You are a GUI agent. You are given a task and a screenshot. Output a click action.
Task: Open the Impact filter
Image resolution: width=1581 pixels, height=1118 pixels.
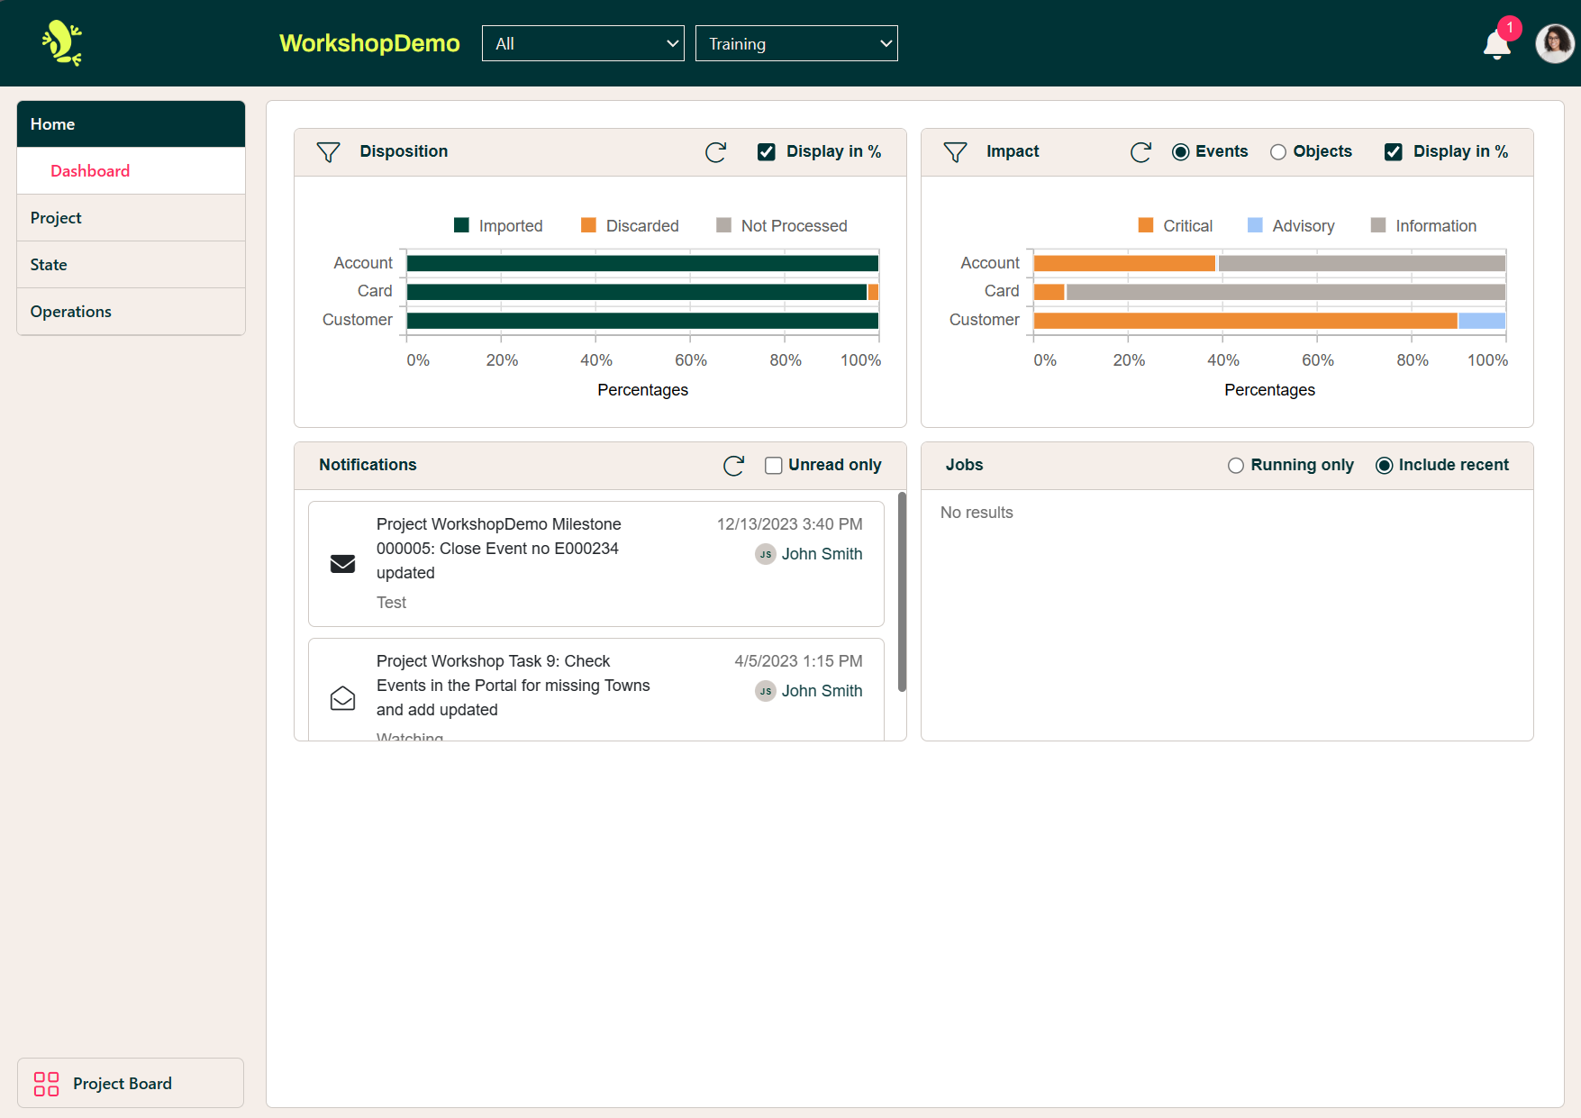(x=955, y=151)
